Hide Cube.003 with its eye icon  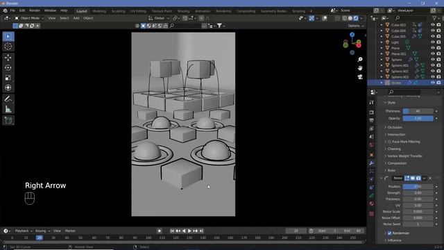pyautogui.click(x=432, y=25)
